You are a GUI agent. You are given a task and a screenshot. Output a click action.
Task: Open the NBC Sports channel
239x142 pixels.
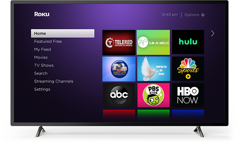coord(188,69)
